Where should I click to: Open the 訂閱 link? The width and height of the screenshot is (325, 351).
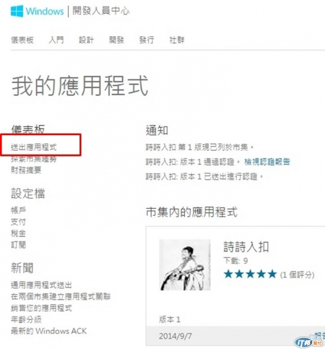pos(18,245)
